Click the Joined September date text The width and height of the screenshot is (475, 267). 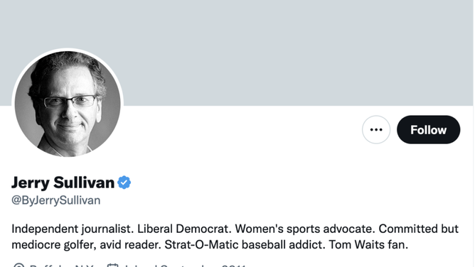pyautogui.click(x=185, y=266)
